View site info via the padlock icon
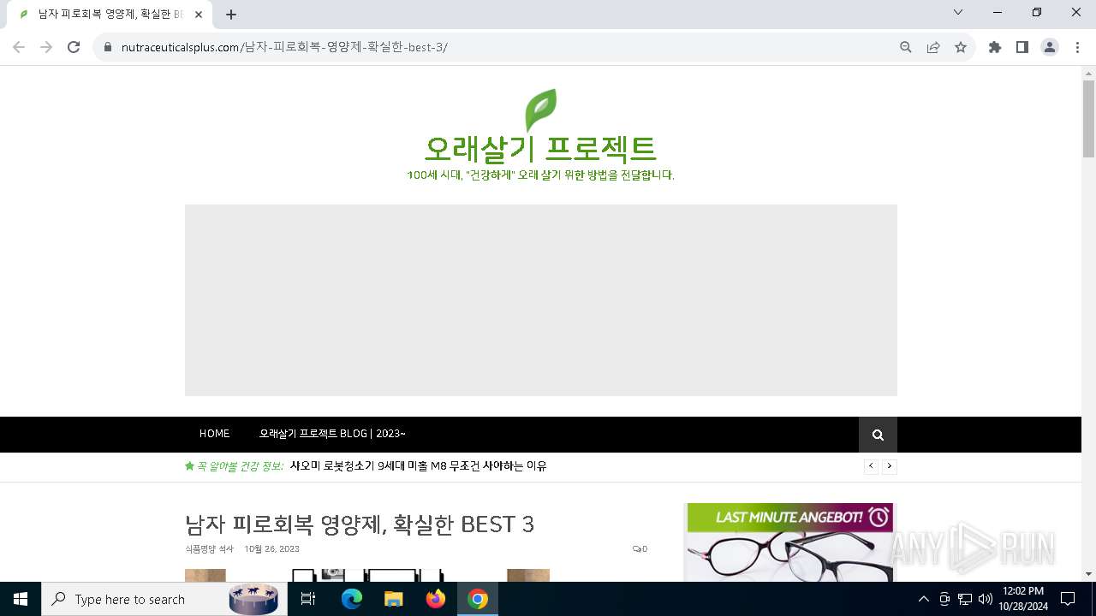1096x616 pixels. tap(108, 47)
